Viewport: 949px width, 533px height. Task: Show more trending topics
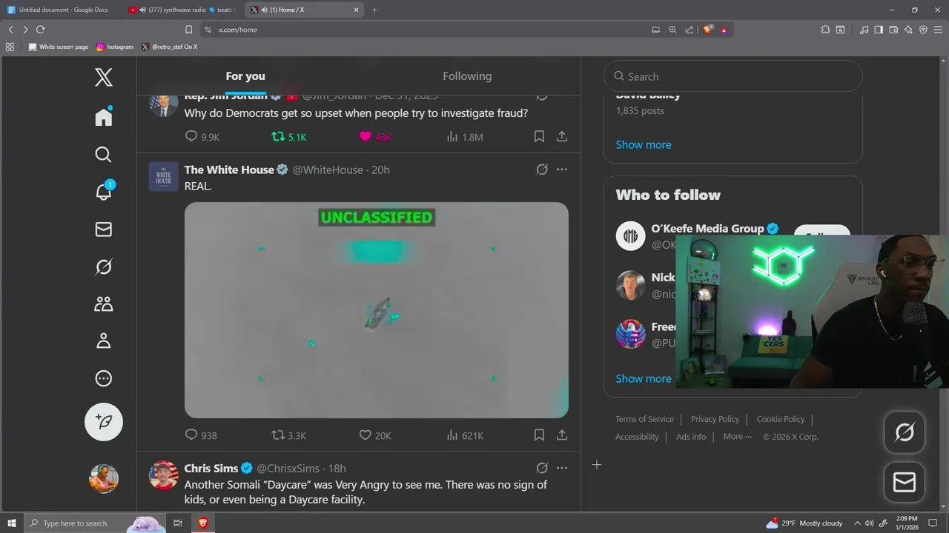coord(644,144)
